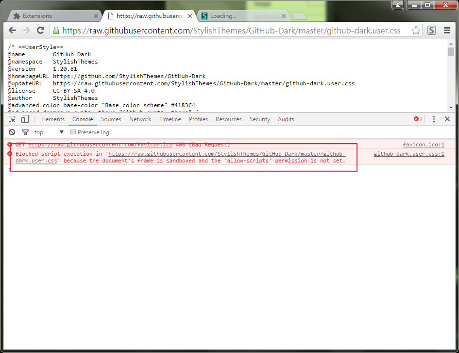The height and width of the screenshot is (353, 459).
Task: Open favicon.ico URL in the GET error
Action: pos(101,144)
